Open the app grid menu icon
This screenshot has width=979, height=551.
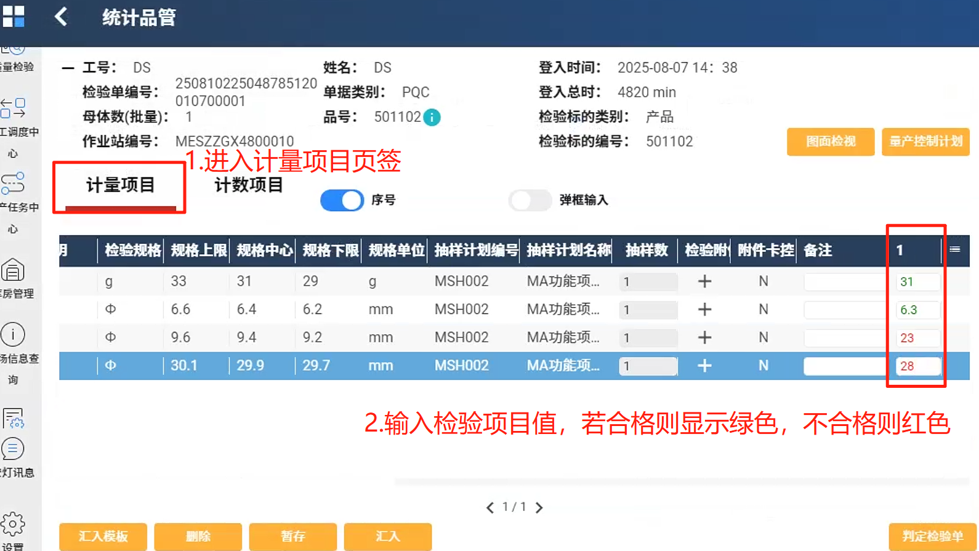point(13,17)
